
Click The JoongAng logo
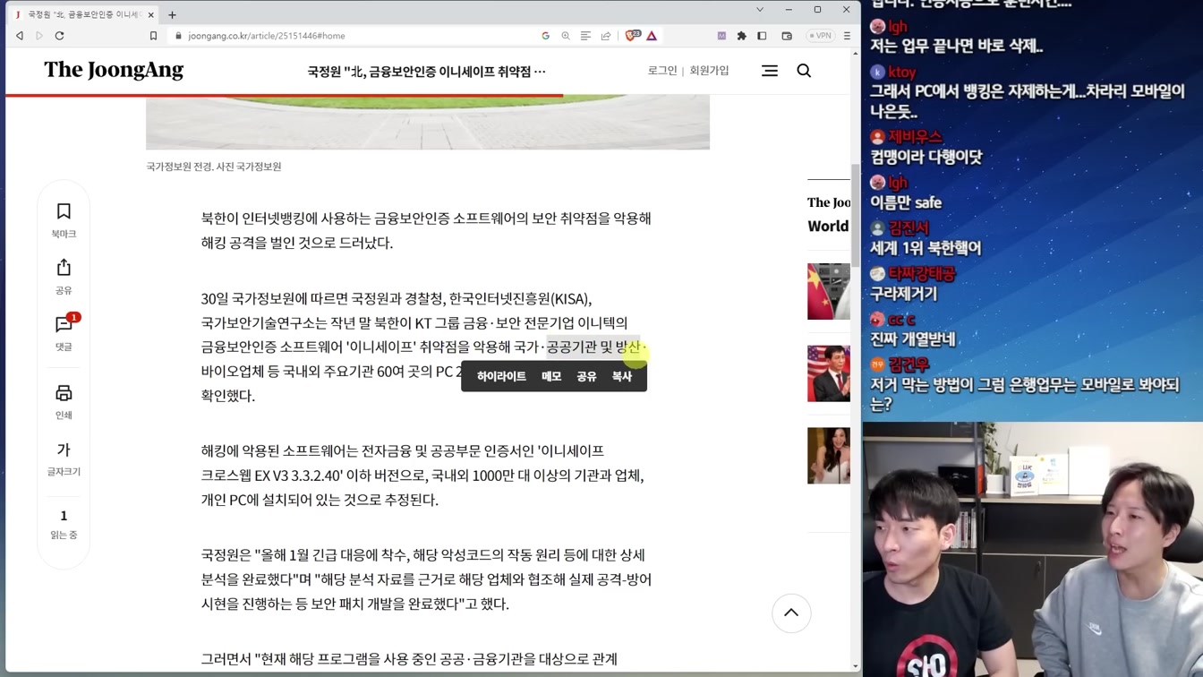click(x=114, y=70)
